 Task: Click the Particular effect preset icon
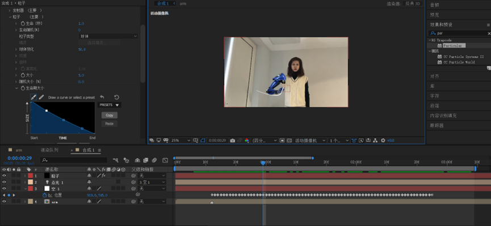(x=440, y=46)
